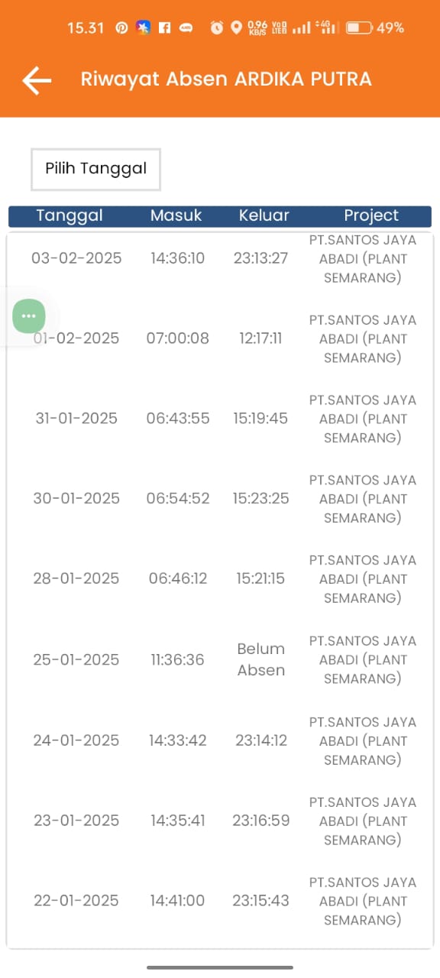
Task: Tap the mobile signal strength icon
Action: [302, 28]
